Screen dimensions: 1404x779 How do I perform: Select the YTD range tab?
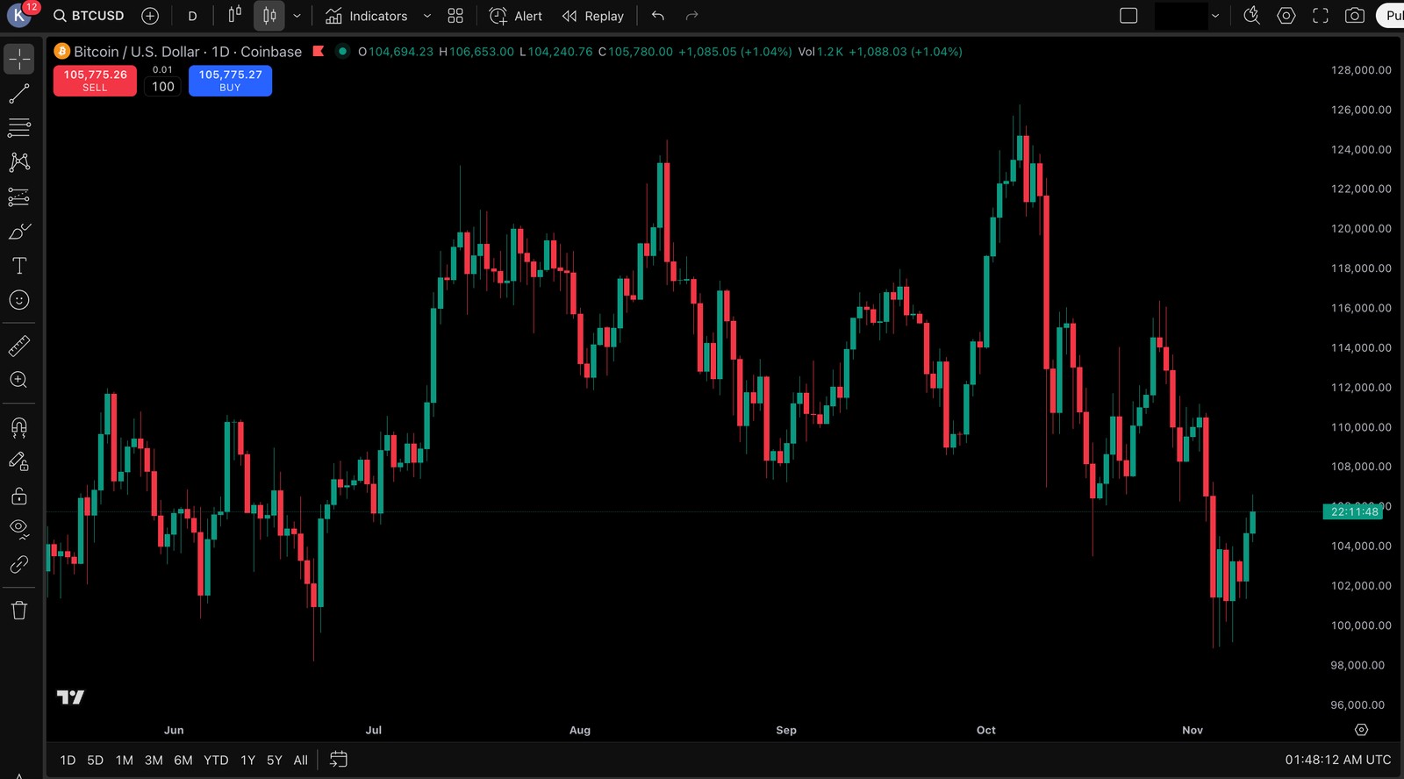[216, 761]
